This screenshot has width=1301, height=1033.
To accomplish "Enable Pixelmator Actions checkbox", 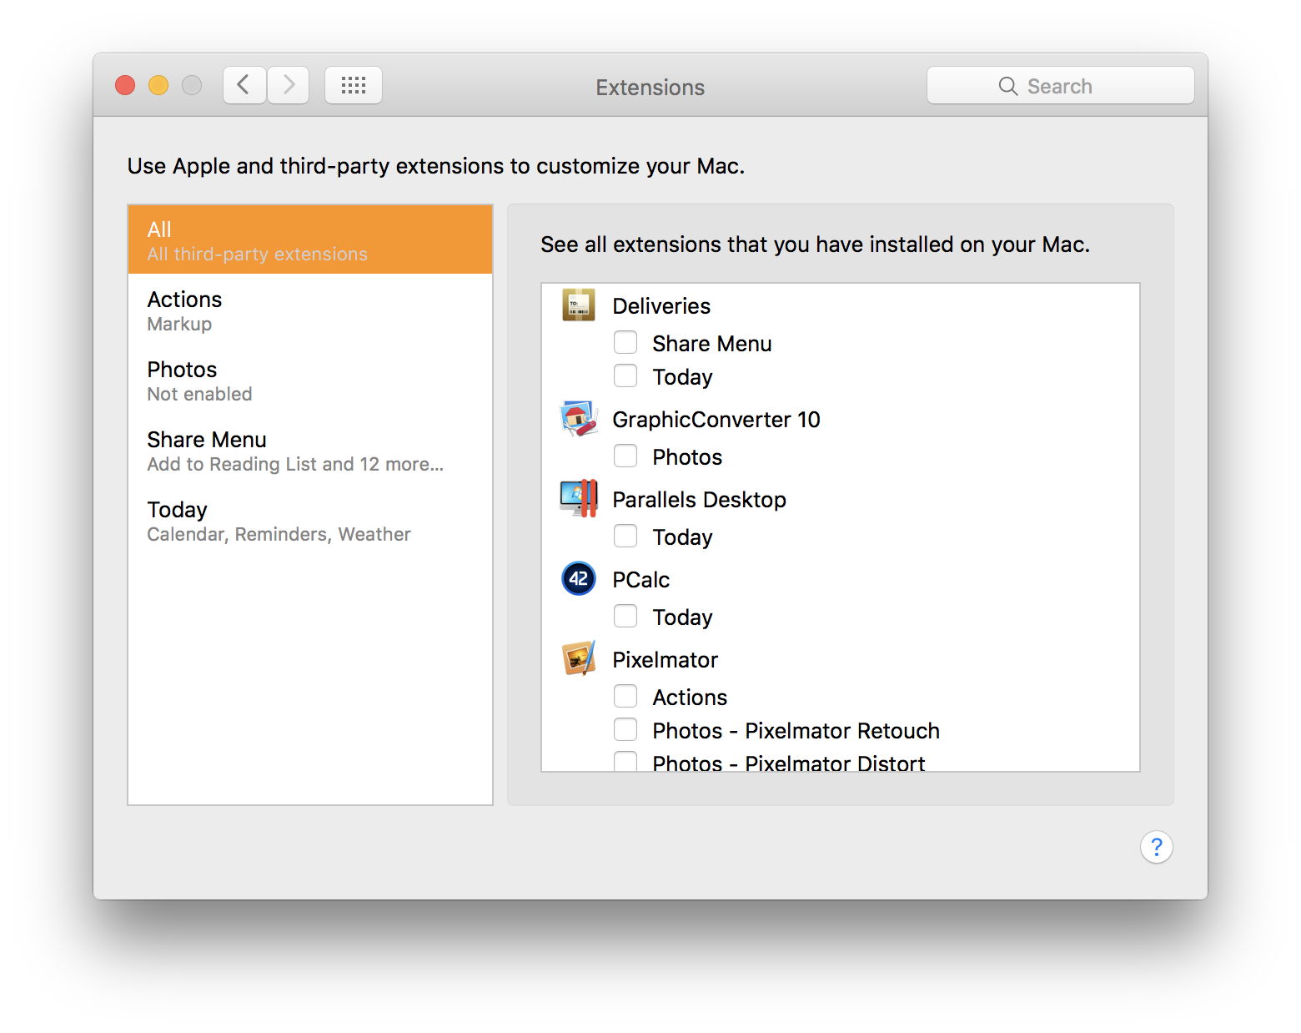I will pyautogui.click(x=625, y=697).
